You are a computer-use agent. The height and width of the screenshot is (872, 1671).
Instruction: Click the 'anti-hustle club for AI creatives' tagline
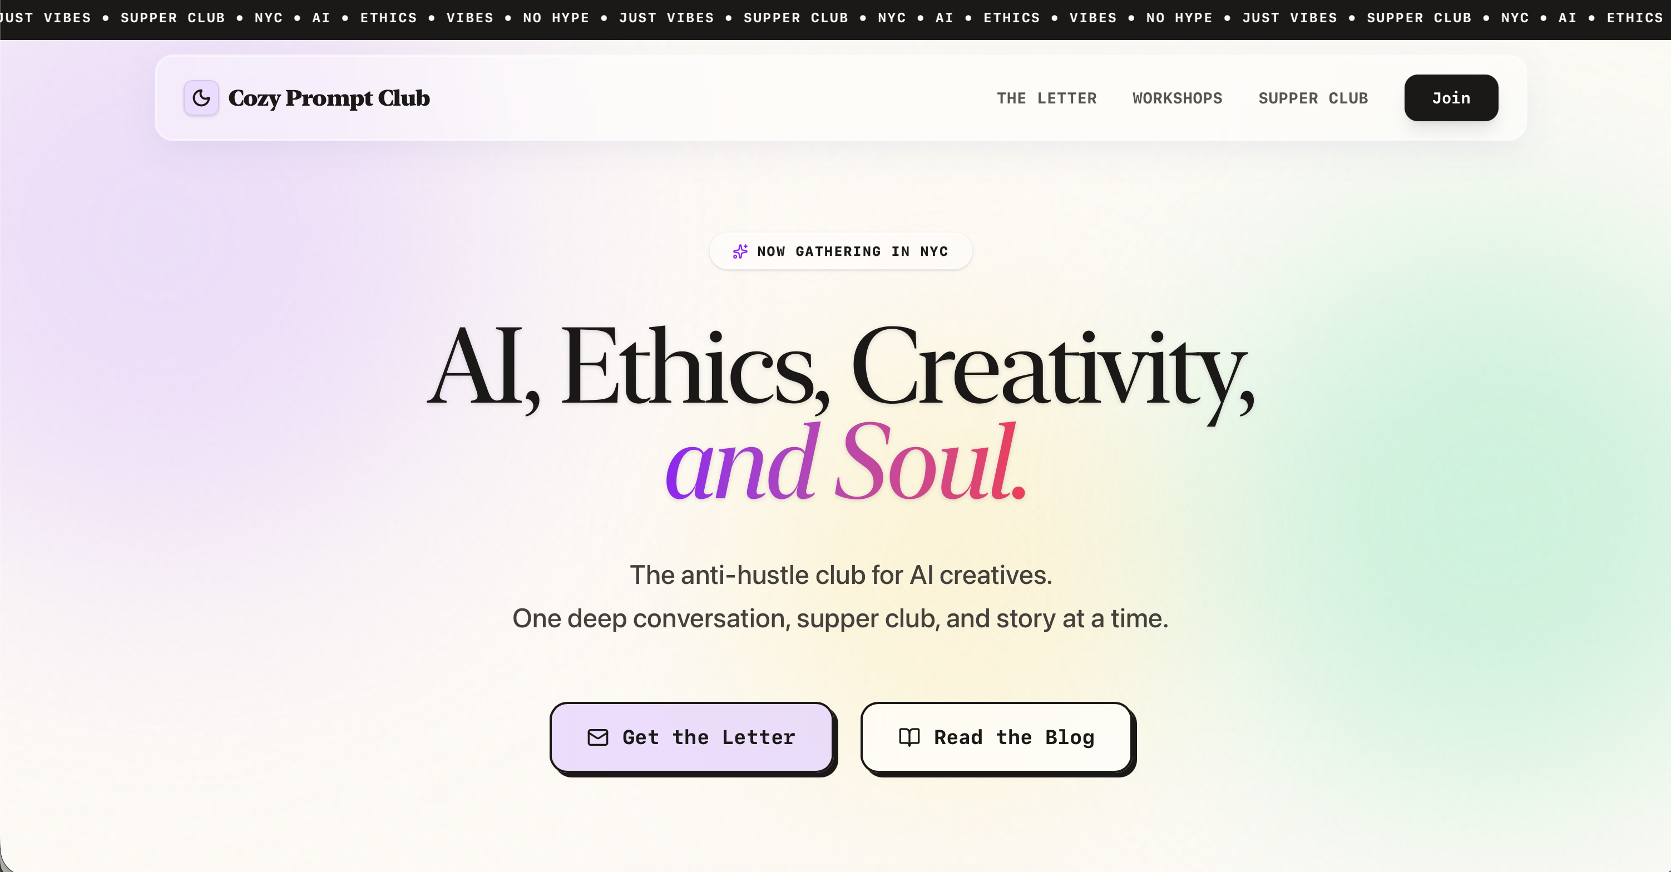coord(840,575)
